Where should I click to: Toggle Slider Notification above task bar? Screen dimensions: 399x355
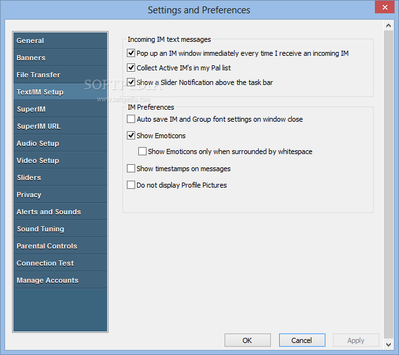131,82
